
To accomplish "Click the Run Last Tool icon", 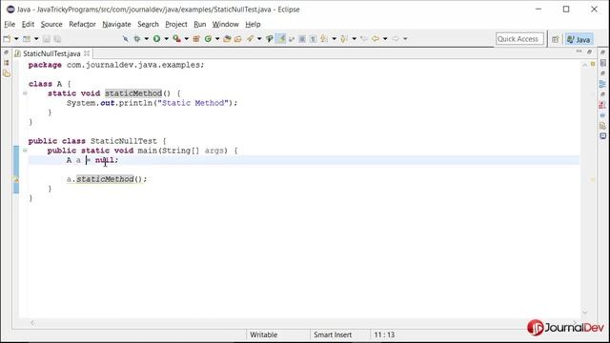I will (176, 39).
